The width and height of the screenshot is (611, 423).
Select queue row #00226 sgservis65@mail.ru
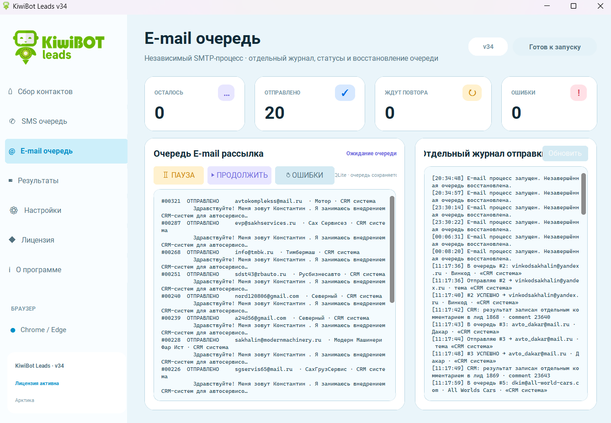(273, 380)
